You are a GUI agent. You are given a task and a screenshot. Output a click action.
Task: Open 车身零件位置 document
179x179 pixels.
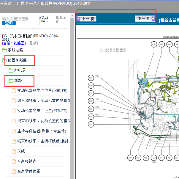coord(29,171)
